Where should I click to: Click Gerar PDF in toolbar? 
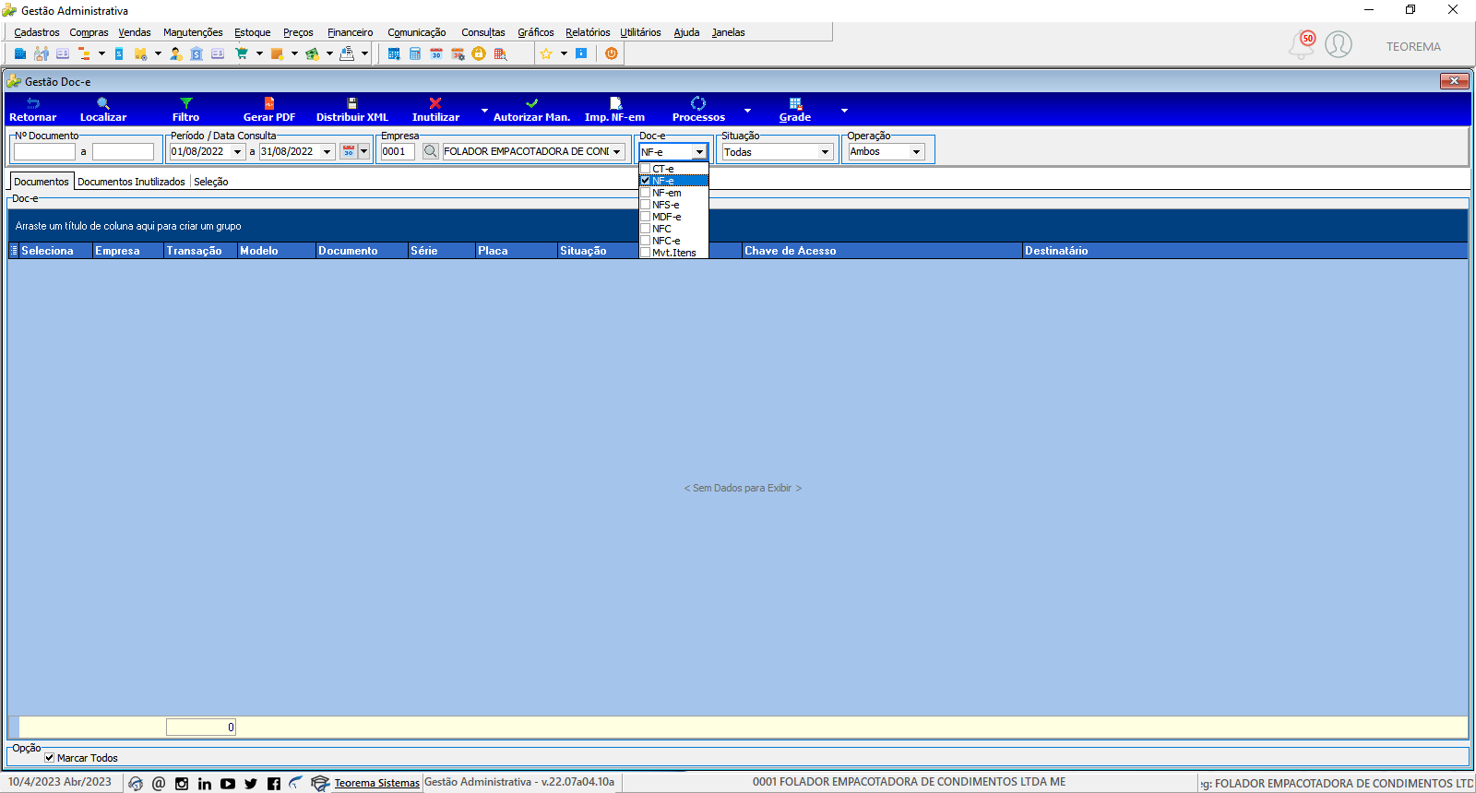(269, 110)
